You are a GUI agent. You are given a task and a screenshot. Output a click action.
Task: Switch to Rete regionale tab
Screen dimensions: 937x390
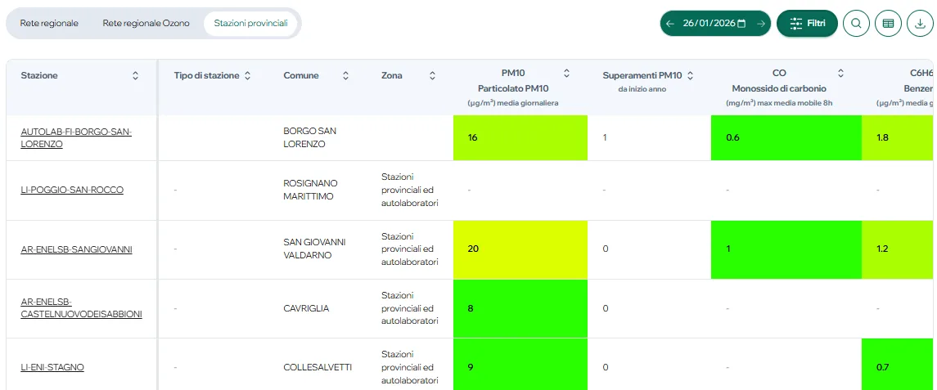click(x=49, y=23)
